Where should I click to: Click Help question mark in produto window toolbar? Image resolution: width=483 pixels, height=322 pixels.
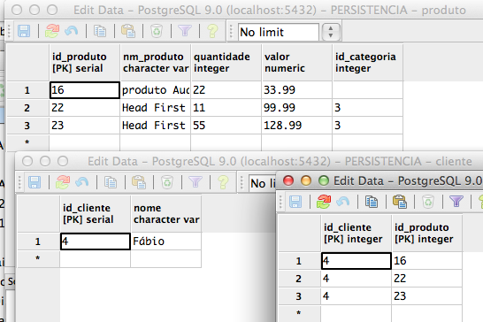(x=212, y=32)
